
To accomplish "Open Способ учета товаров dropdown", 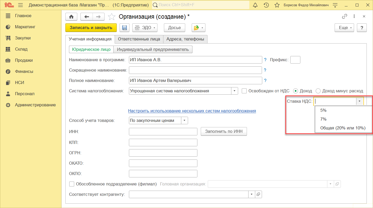I will click(x=184, y=121).
